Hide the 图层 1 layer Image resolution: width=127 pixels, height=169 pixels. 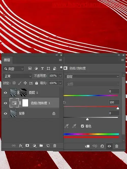click(5, 93)
